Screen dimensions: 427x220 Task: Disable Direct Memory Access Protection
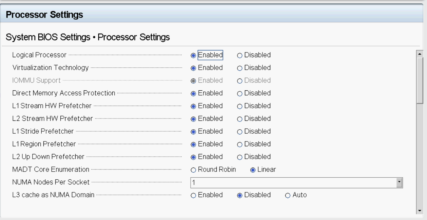[x=240, y=93]
